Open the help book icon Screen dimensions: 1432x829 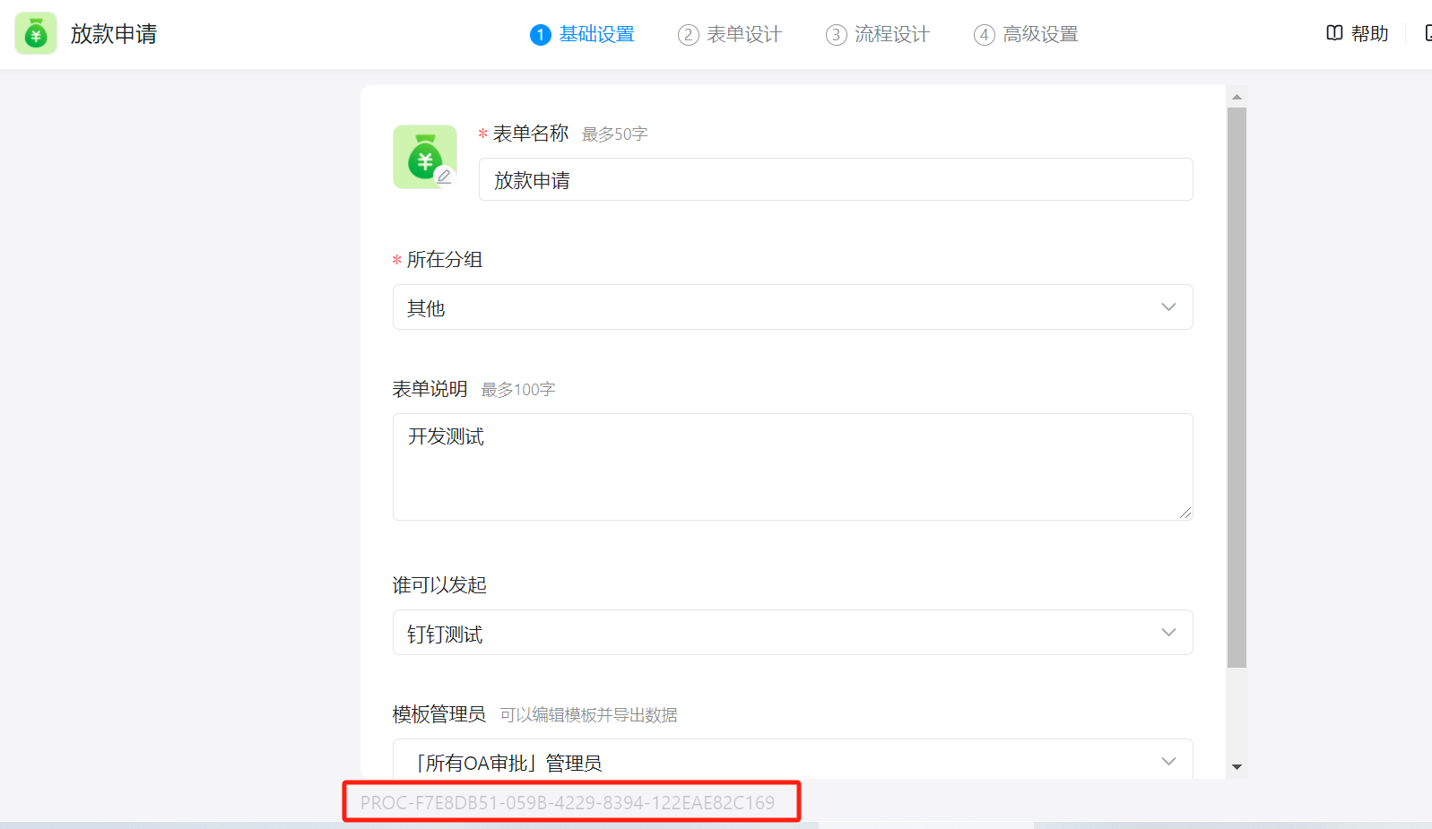1334,33
